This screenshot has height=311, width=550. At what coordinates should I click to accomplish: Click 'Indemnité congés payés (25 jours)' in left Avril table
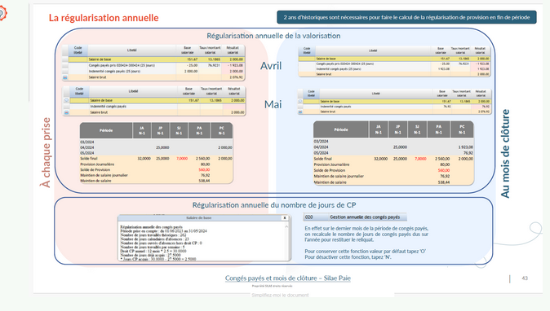coord(114,72)
